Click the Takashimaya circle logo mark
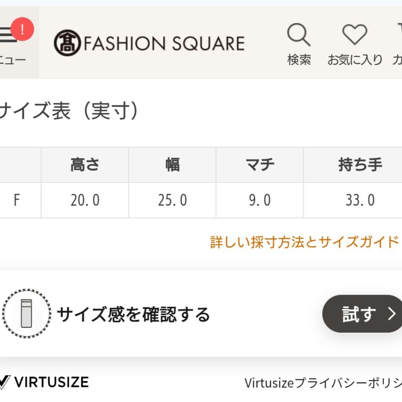The height and width of the screenshot is (402, 402). tap(67, 42)
